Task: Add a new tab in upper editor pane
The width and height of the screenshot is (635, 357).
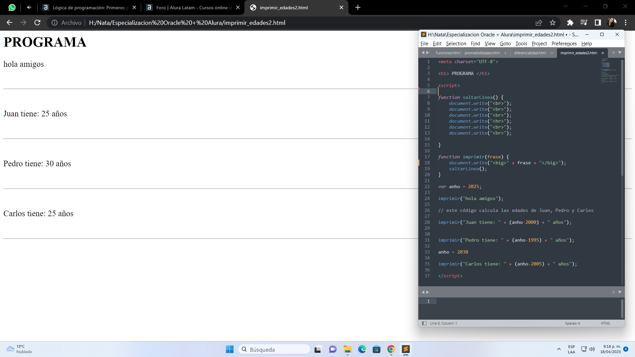Action: pos(614,53)
